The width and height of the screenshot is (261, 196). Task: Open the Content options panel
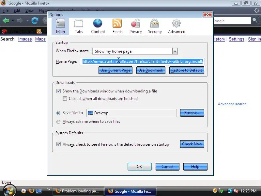click(x=98, y=26)
